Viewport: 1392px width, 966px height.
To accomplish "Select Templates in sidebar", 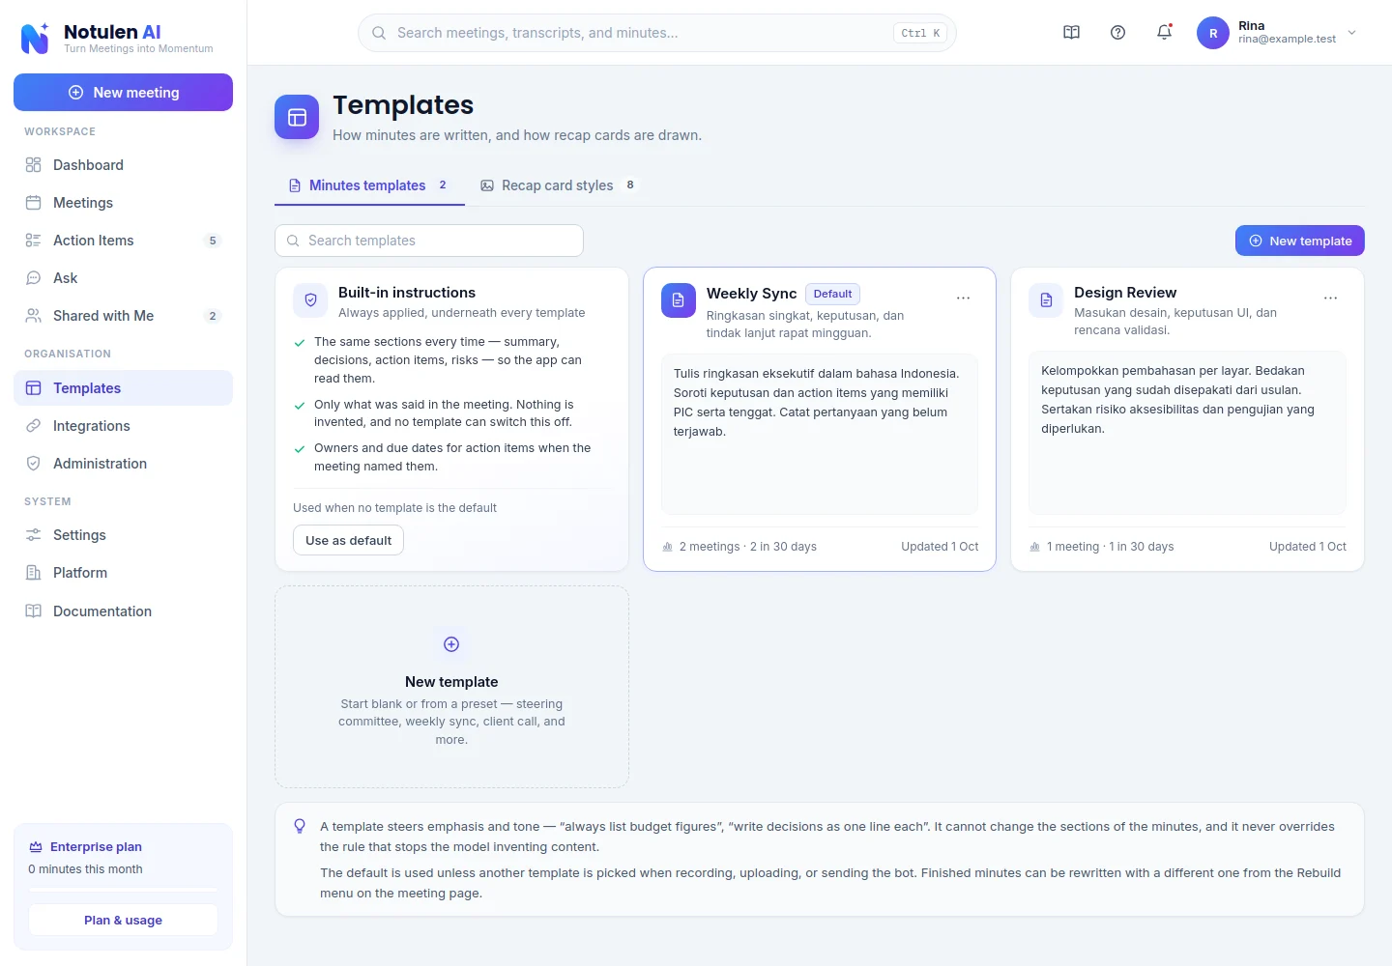I will coord(123,388).
